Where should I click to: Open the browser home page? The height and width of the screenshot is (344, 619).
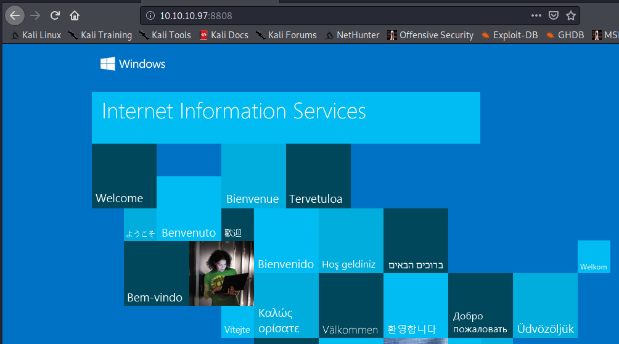pos(75,16)
